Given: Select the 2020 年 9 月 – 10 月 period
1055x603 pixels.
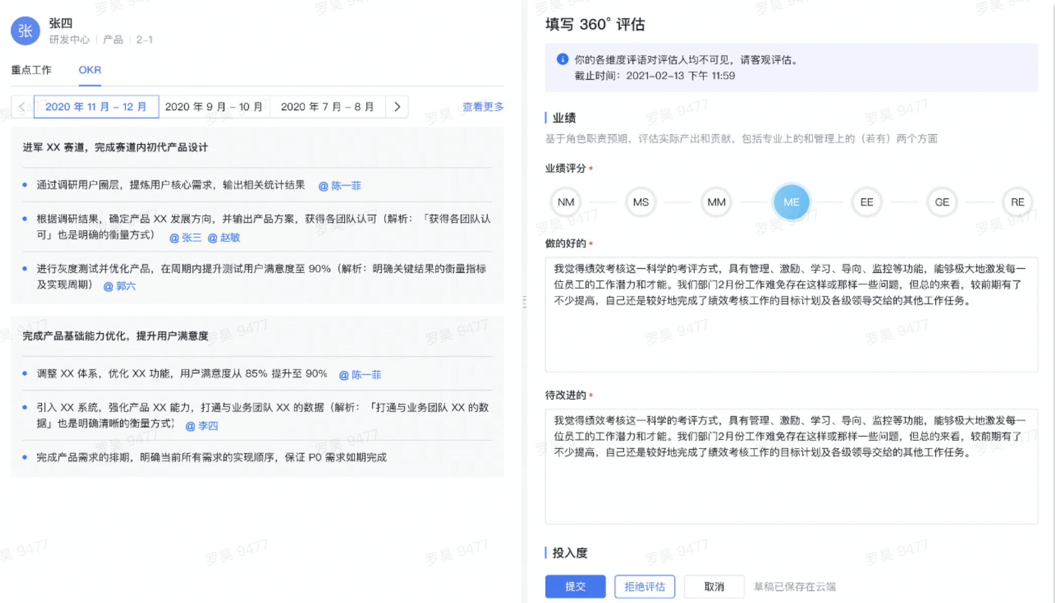Looking at the screenshot, I should point(214,107).
